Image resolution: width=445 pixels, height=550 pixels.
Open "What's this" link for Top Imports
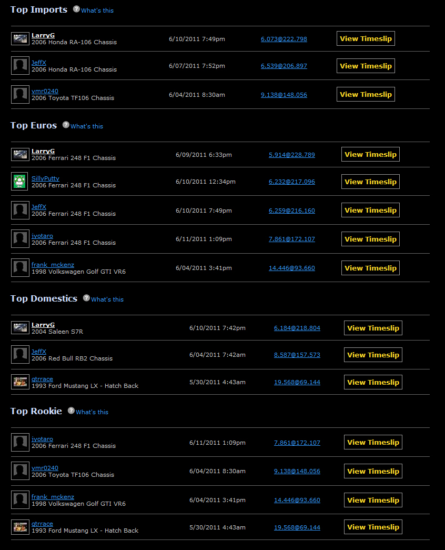[x=97, y=11]
